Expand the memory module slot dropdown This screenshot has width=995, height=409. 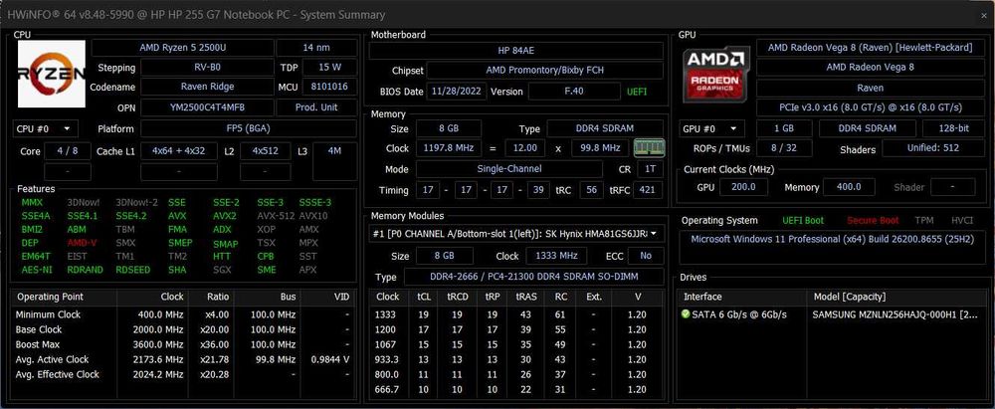pos(516,234)
